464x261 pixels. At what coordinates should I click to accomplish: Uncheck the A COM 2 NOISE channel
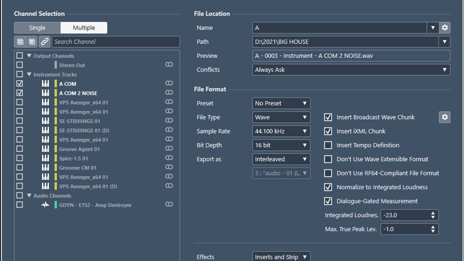[19, 93]
